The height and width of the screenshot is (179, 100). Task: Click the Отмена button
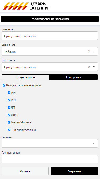click(x=25, y=171)
